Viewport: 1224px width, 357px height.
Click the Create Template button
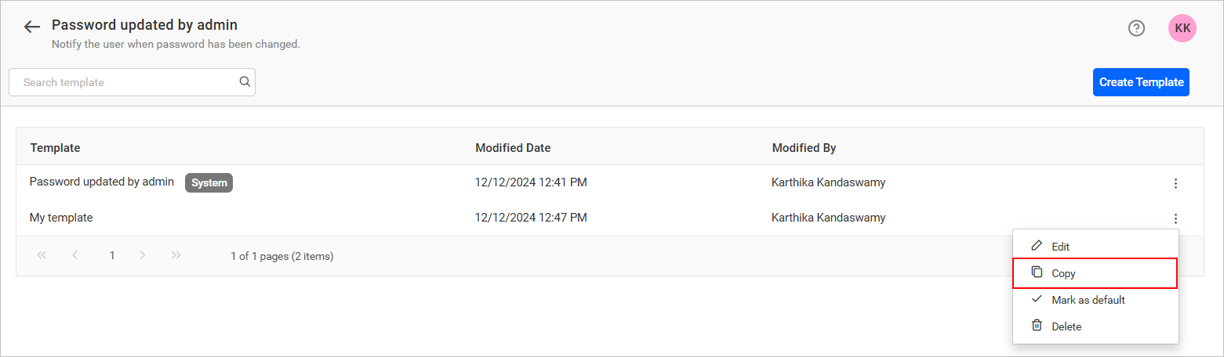coord(1141,82)
